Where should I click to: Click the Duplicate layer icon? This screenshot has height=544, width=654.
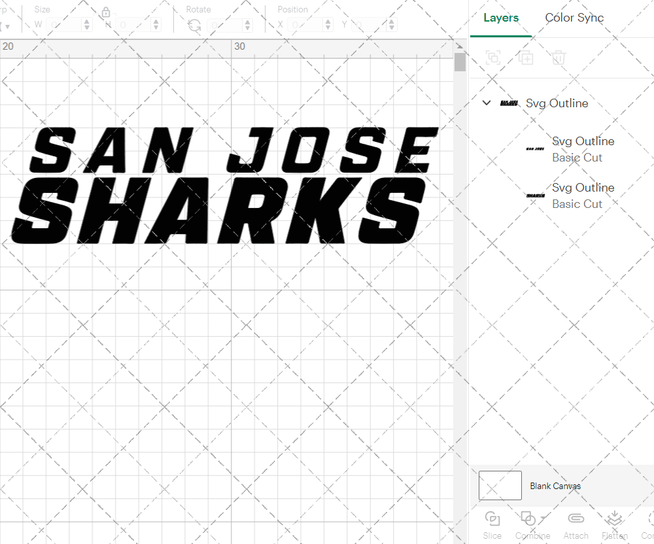(x=526, y=58)
